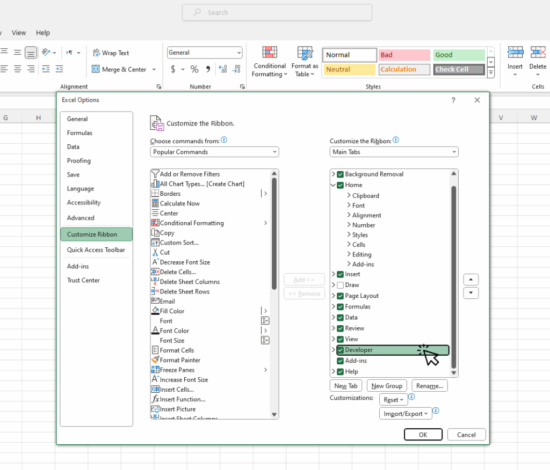Click the OK button
Screen dimensions: 550x470
pyautogui.click(x=423, y=435)
